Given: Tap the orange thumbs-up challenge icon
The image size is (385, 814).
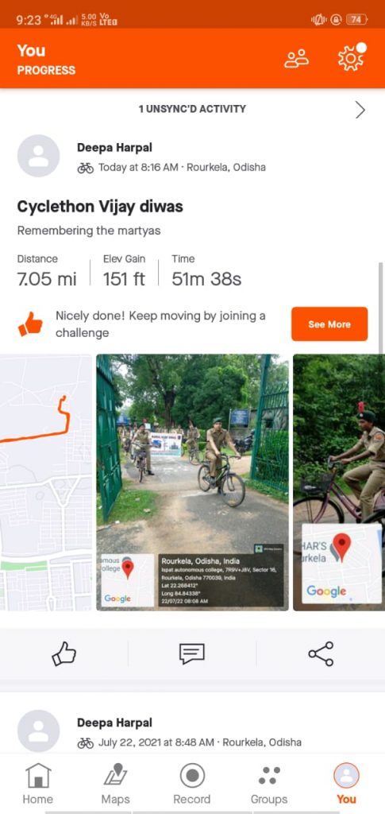Looking at the screenshot, I should [31, 324].
